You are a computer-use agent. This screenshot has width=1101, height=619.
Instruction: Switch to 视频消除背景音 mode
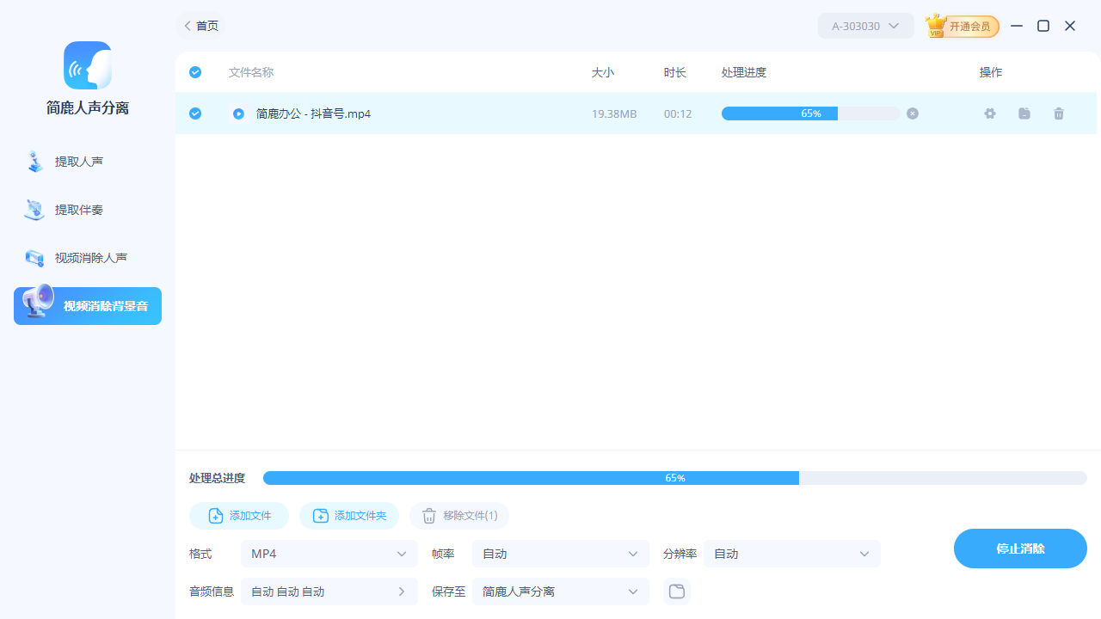point(87,305)
